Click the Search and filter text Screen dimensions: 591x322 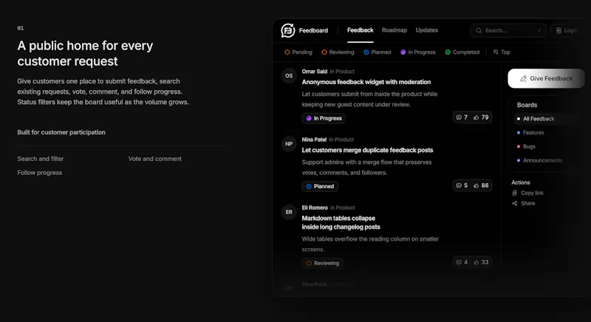[41, 159]
